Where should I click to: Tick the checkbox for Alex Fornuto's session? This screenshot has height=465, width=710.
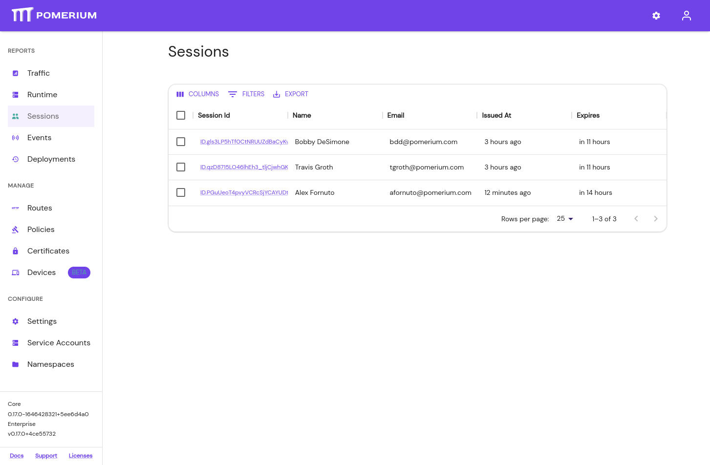[x=181, y=192]
